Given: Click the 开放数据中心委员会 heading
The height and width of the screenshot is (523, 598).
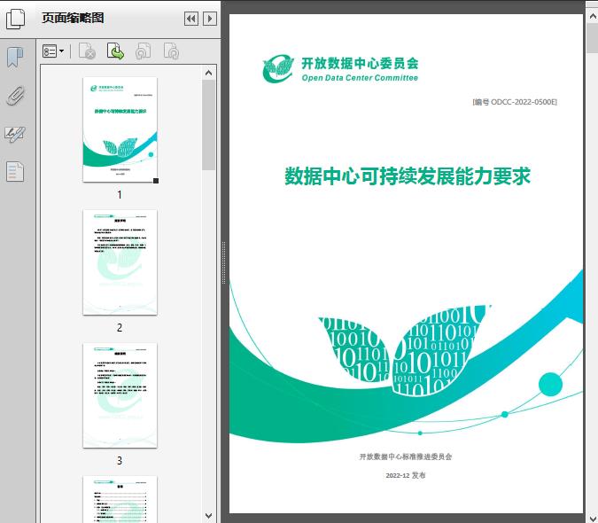Looking at the screenshot, I should [x=360, y=63].
